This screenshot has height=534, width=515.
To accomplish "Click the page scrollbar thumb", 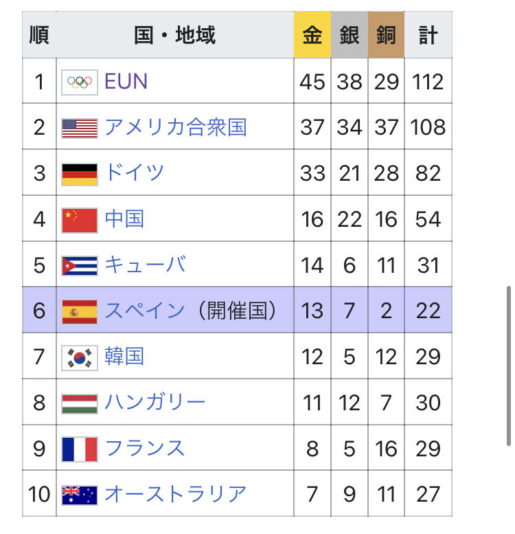I will pos(508,366).
